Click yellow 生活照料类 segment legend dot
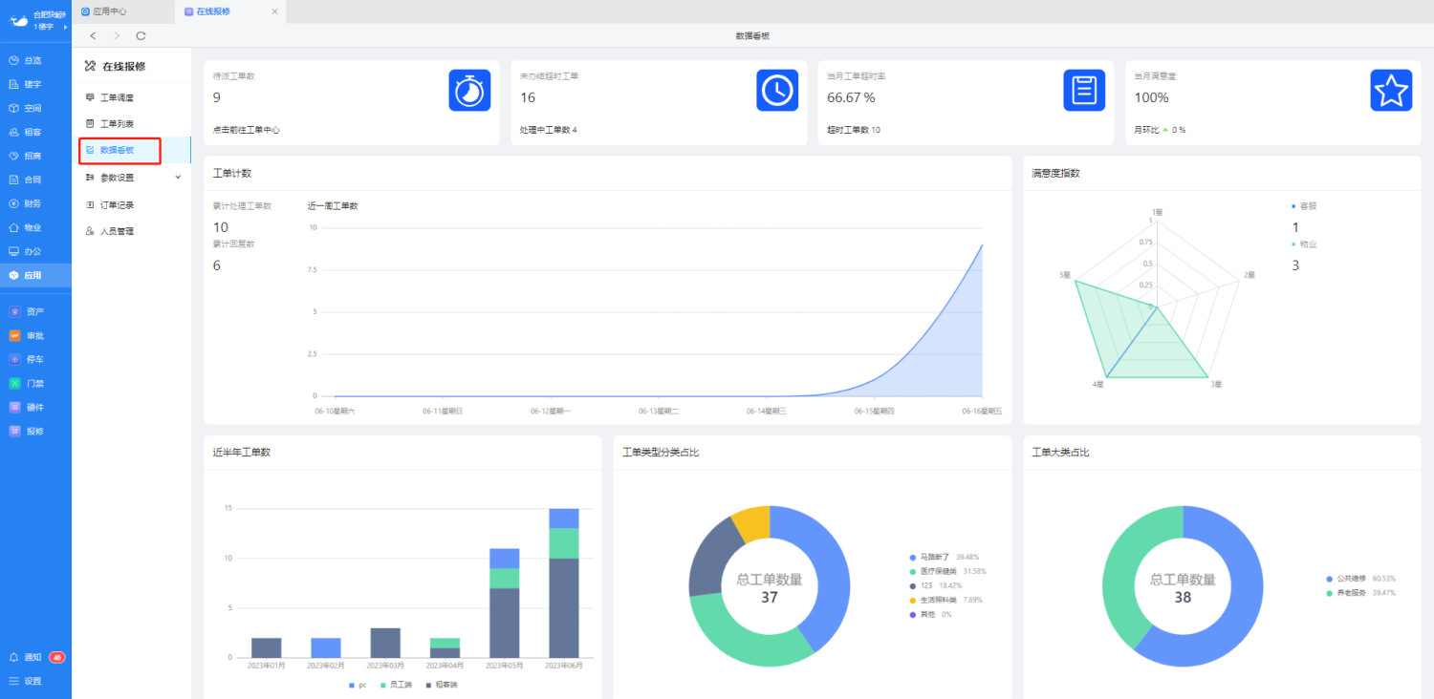Image resolution: width=1434 pixels, height=699 pixels. [x=913, y=600]
